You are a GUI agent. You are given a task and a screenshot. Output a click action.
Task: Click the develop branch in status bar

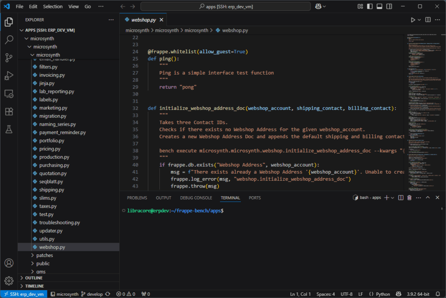[x=92, y=294]
